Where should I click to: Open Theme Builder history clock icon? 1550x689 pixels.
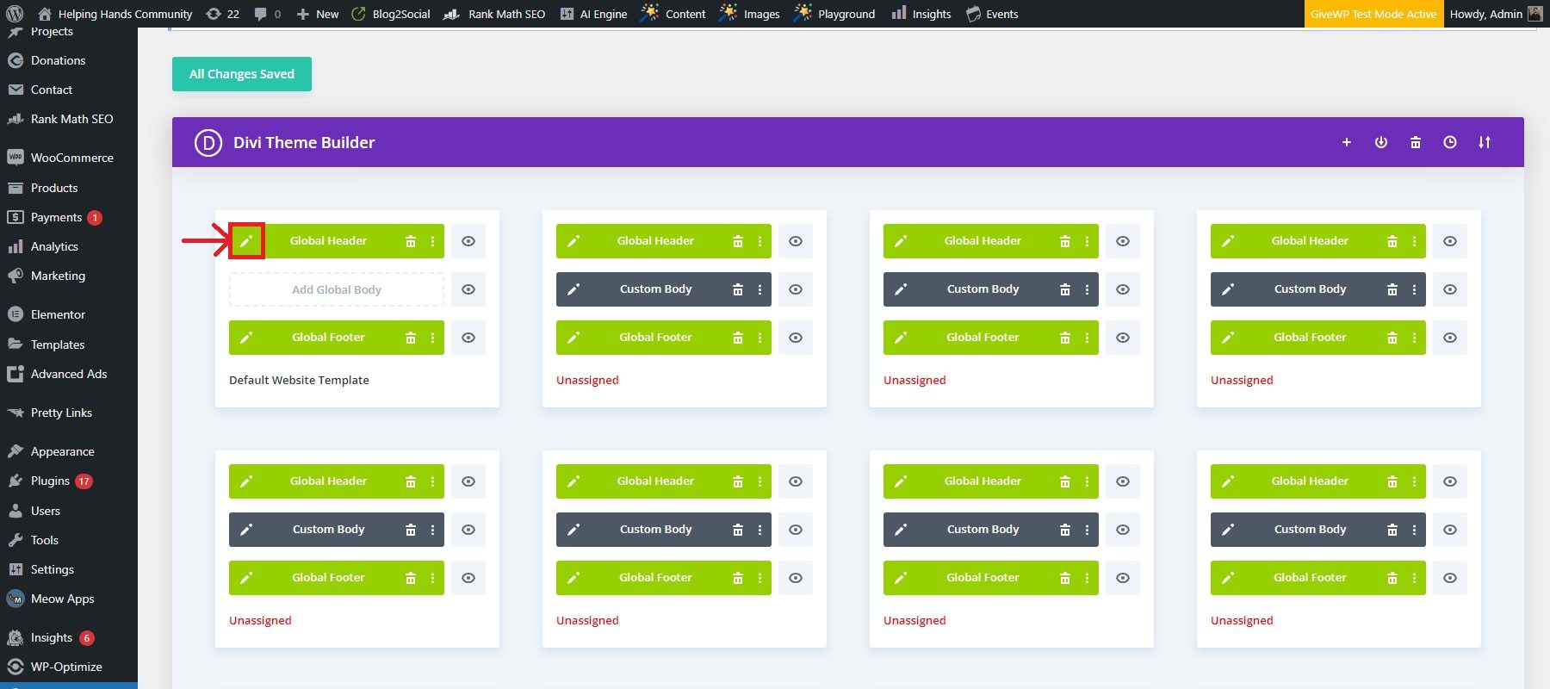pos(1450,143)
